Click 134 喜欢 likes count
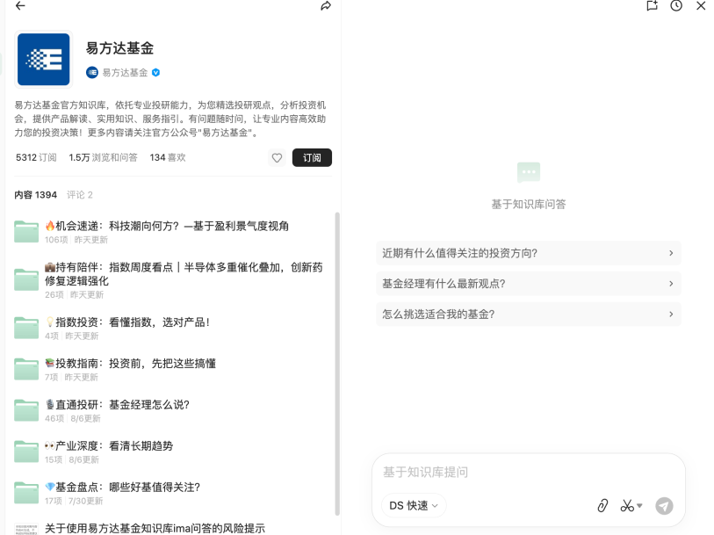714x535 pixels. [x=168, y=157]
